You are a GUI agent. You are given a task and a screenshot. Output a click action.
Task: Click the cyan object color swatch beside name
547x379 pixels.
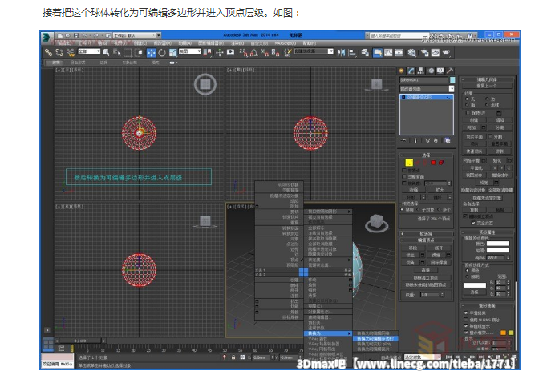click(452, 80)
